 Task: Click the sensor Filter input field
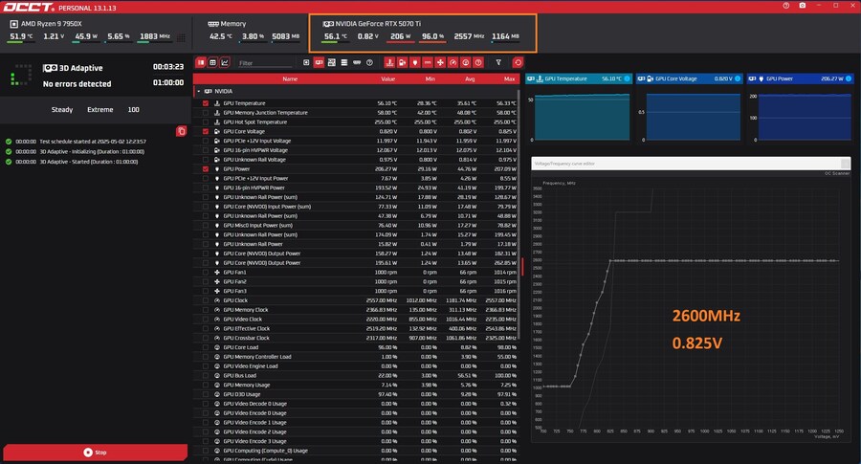[262, 63]
